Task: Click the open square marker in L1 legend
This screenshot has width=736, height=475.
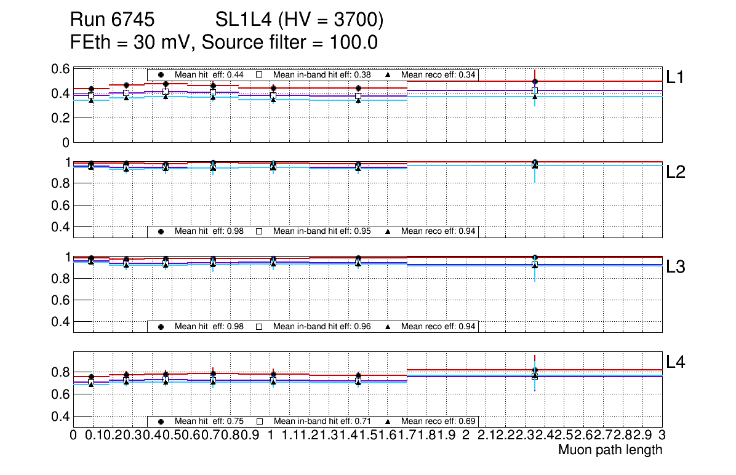Action: pos(259,75)
